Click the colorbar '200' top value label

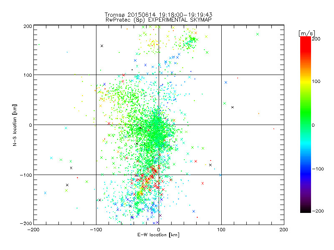click(x=316, y=39)
